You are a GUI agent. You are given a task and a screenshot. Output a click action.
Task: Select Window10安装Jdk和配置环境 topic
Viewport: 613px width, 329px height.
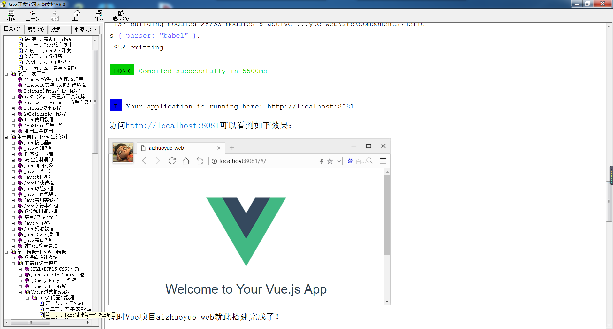pos(55,85)
